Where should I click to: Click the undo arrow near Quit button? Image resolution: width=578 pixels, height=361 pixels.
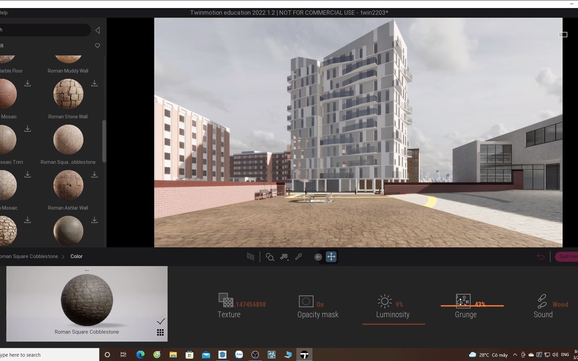(541, 257)
